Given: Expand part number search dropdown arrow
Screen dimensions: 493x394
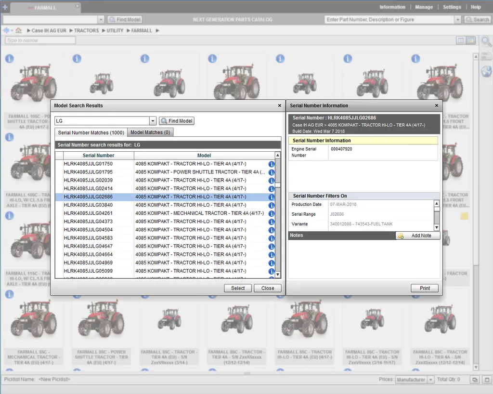Looking at the screenshot, I should (x=458, y=19).
